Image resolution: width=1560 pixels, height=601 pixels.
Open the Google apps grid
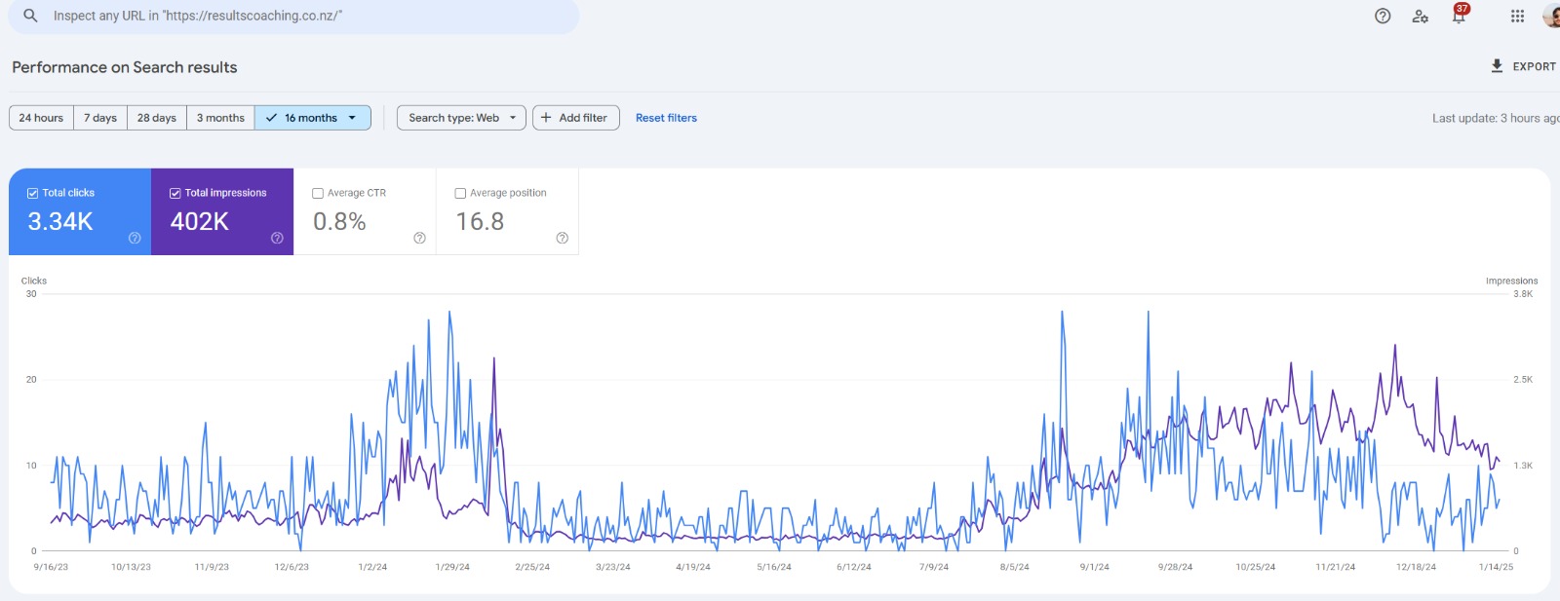pyautogui.click(x=1517, y=16)
